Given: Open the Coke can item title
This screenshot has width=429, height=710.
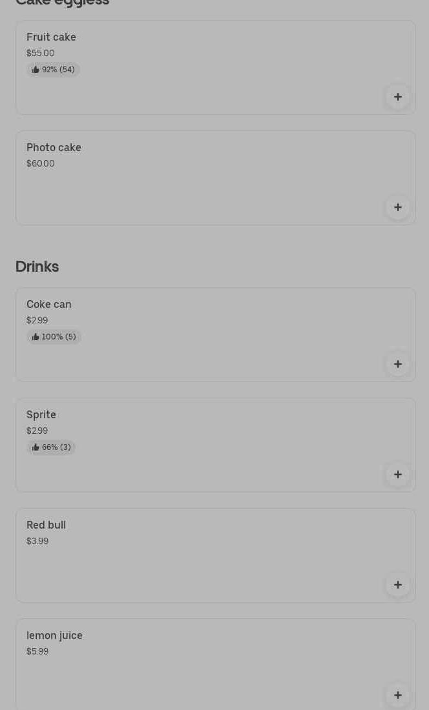Looking at the screenshot, I should 48,305.
